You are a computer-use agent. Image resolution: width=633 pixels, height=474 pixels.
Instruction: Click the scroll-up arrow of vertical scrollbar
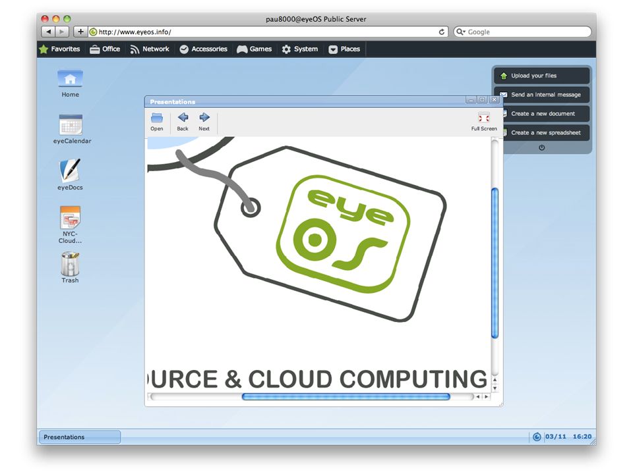[x=495, y=380]
